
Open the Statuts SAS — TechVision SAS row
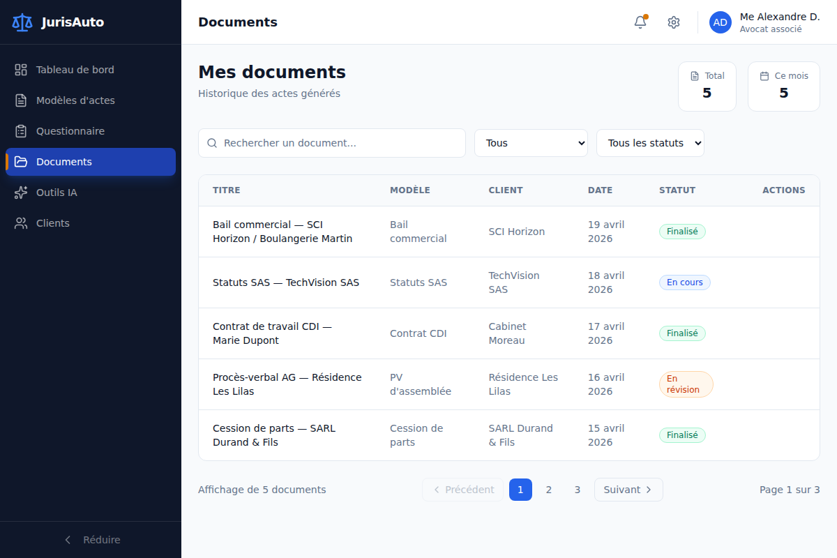point(509,282)
